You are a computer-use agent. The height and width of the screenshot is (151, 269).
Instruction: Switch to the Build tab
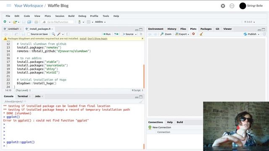pyautogui.click(x=180, y=122)
